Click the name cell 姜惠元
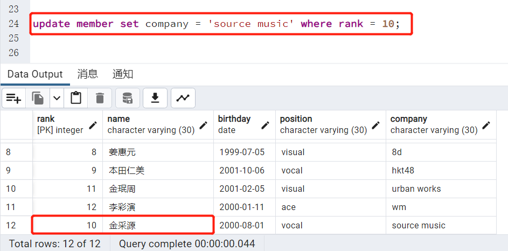Screen dimensions: 508x251 (x=158, y=152)
